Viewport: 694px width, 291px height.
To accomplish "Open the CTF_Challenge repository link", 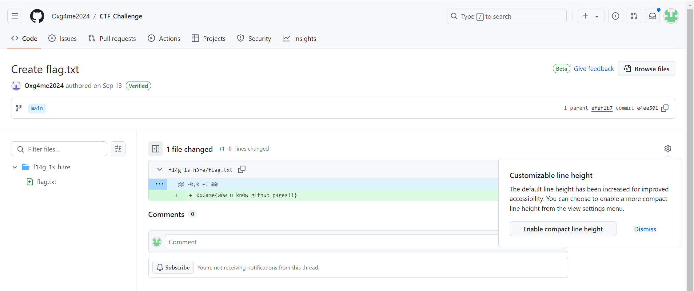I will point(121,16).
